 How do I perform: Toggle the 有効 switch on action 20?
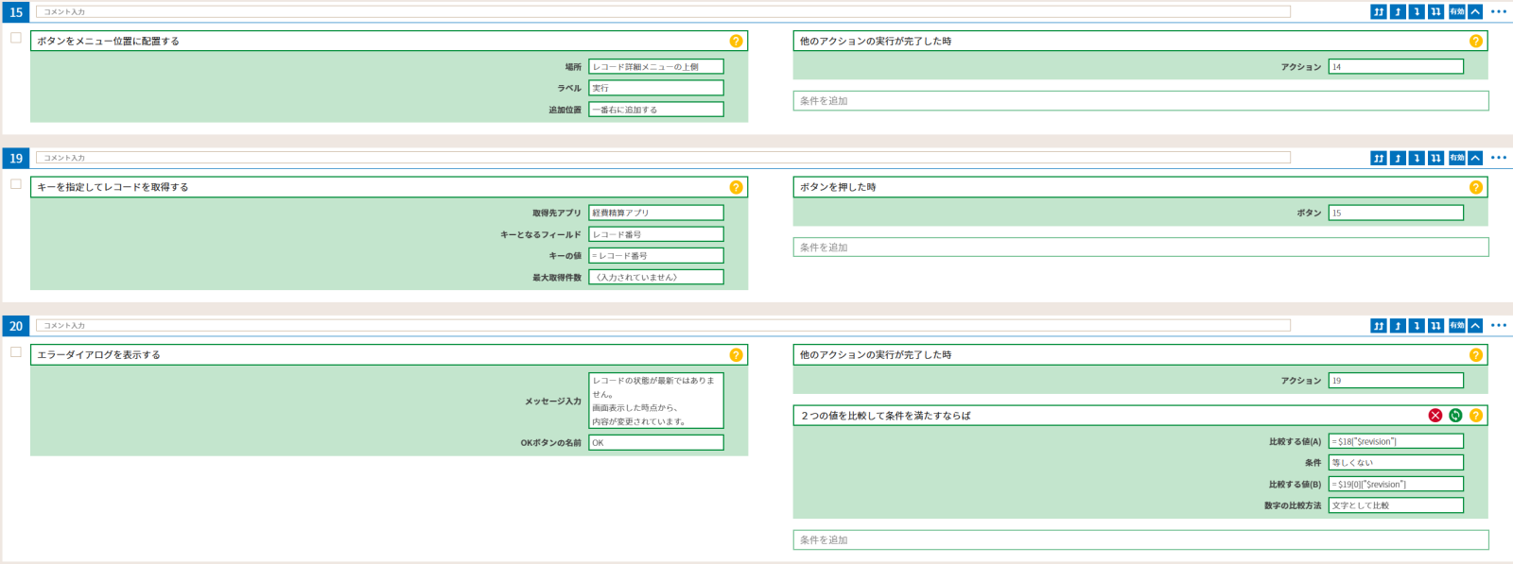tap(1456, 326)
